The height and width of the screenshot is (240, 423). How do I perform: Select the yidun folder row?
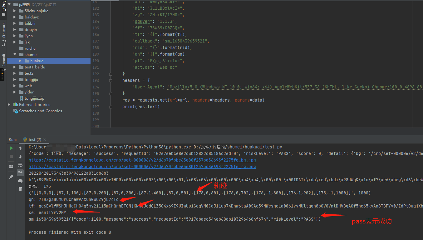tap(49, 92)
